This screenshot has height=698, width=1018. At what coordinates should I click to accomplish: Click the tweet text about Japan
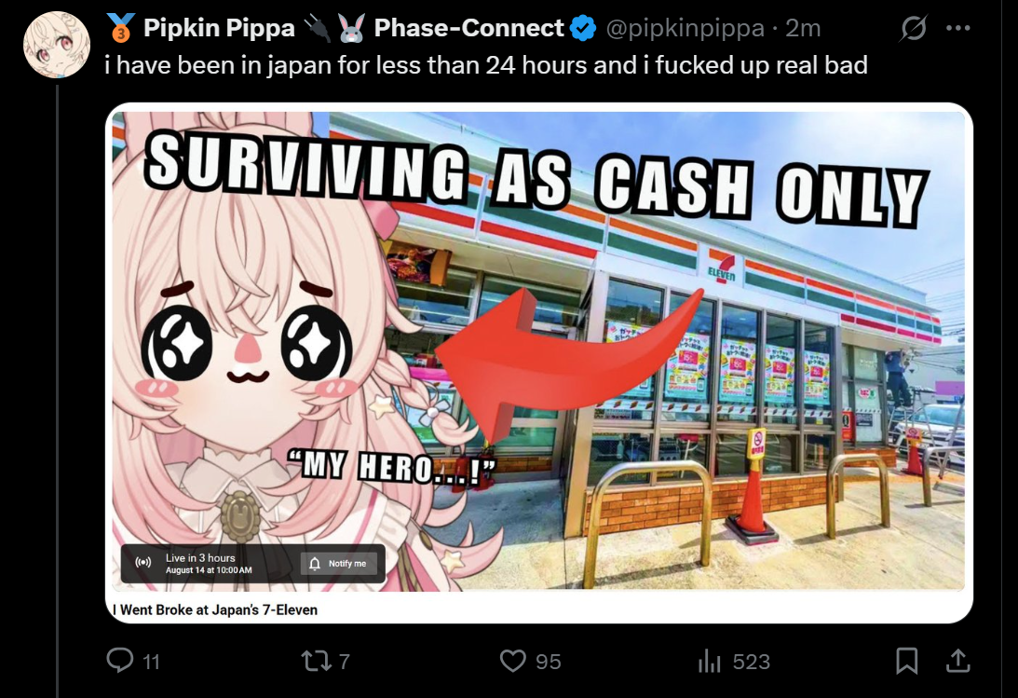click(x=485, y=65)
